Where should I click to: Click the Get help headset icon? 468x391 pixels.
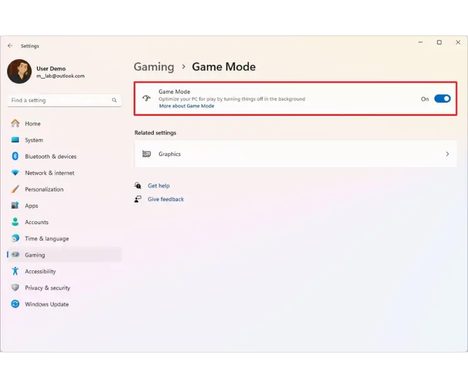point(138,185)
